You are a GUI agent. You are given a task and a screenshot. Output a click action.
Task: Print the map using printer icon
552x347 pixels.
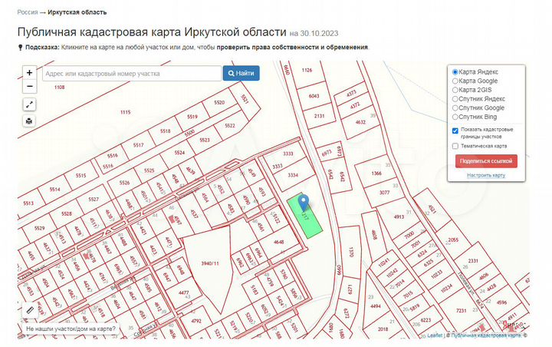(30, 121)
